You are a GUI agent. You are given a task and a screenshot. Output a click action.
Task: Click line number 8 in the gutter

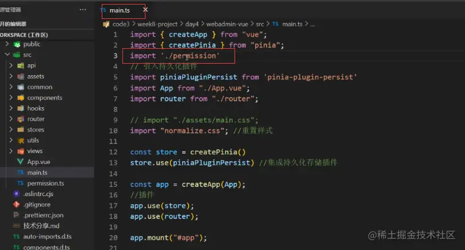pyautogui.click(x=116, y=110)
